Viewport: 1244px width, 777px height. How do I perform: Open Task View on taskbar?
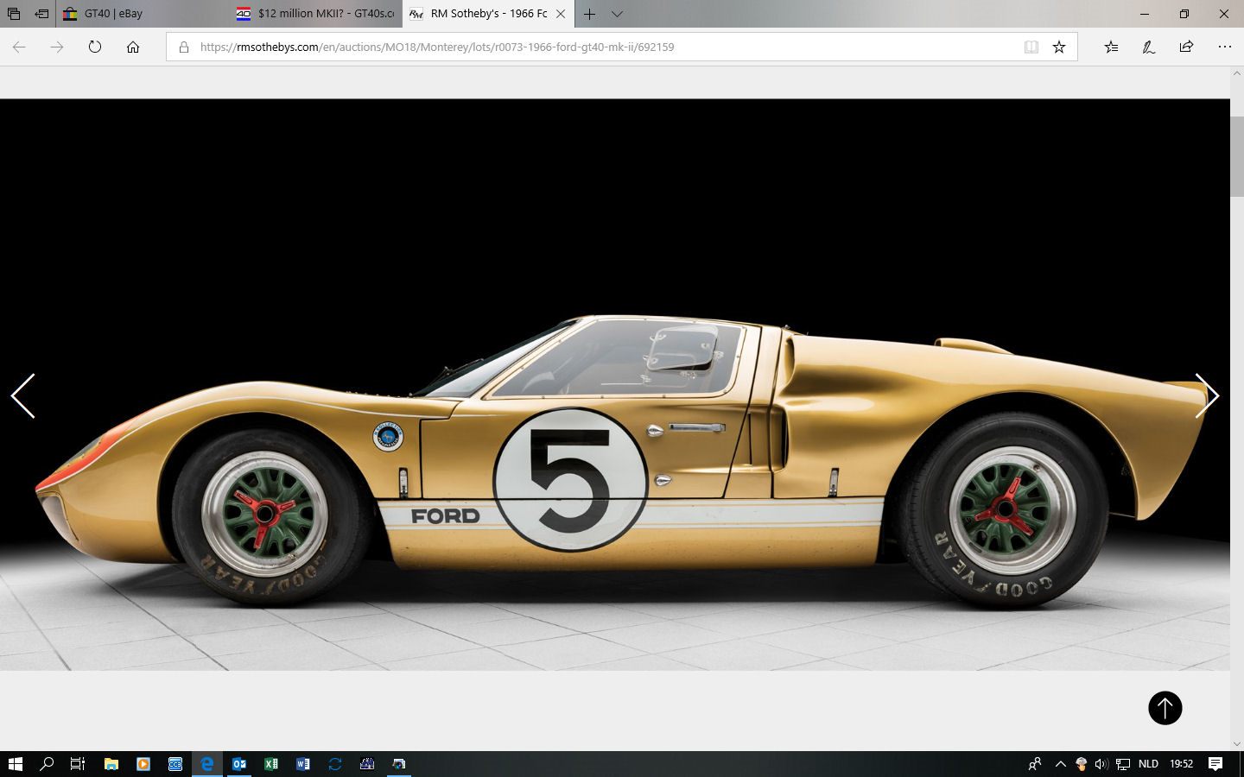coord(78,763)
